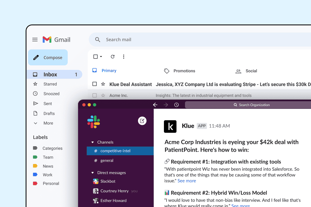Screen dimensions: 311x207
Task: Tick the Acme Inc. email checkbox
Action: [x=95, y=95]
